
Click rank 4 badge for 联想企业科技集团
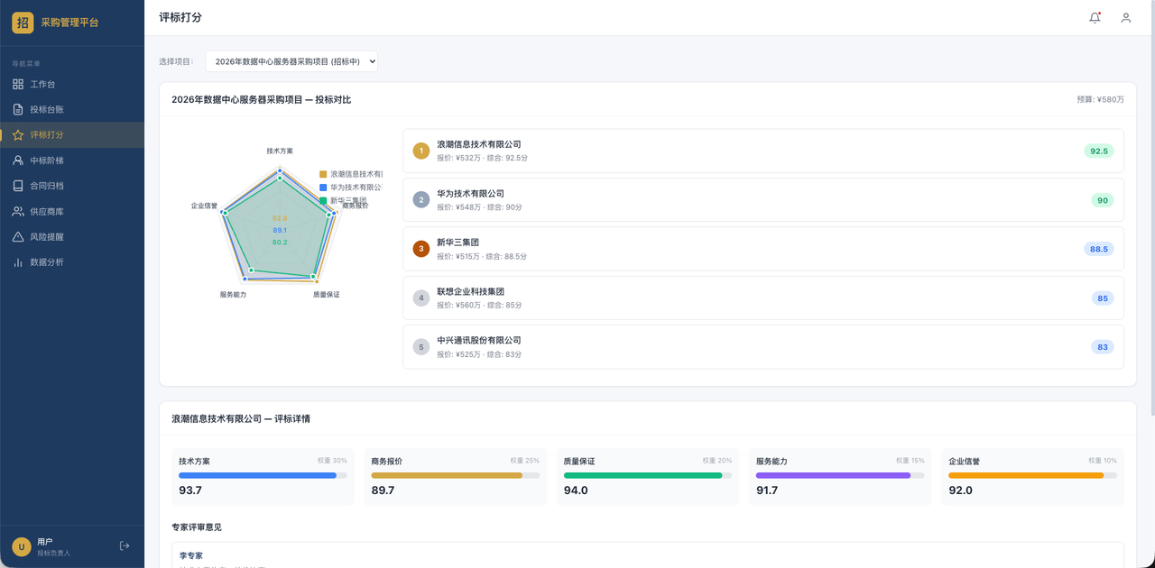click(421, 298)
